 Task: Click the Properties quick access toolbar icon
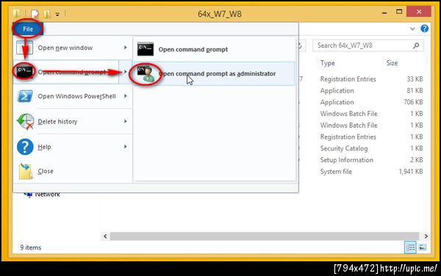coord(35,13)
